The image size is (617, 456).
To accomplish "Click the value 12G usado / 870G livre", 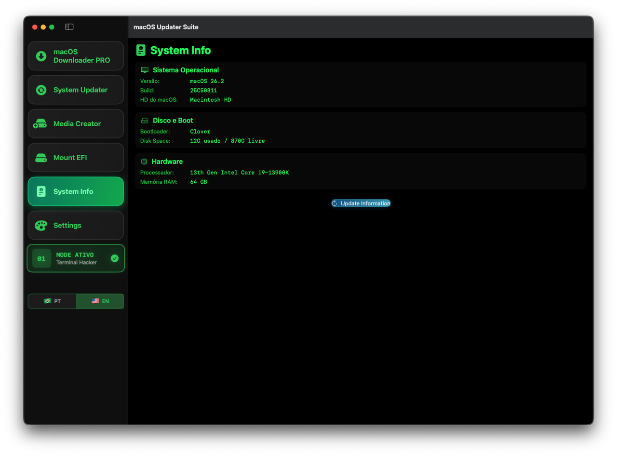I will pos(228,141).
